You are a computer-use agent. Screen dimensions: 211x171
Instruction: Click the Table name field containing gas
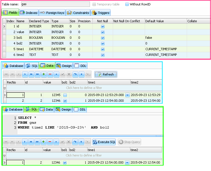(54, 4)
